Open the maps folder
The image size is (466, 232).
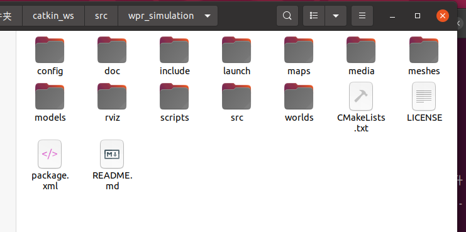coord(299,50)
